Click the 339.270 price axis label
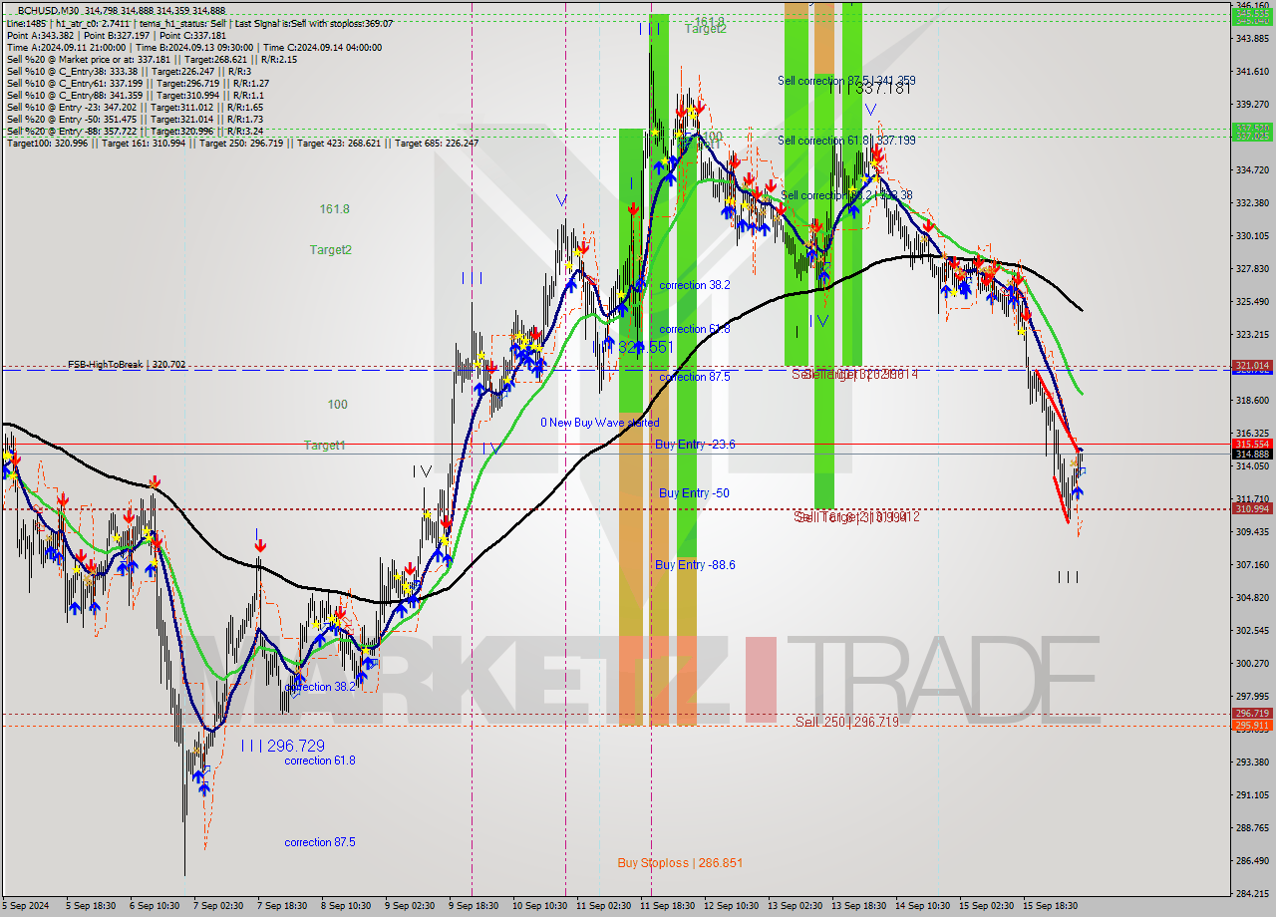This screenshot has width=1276, height=917. [x=1252, y=104]
